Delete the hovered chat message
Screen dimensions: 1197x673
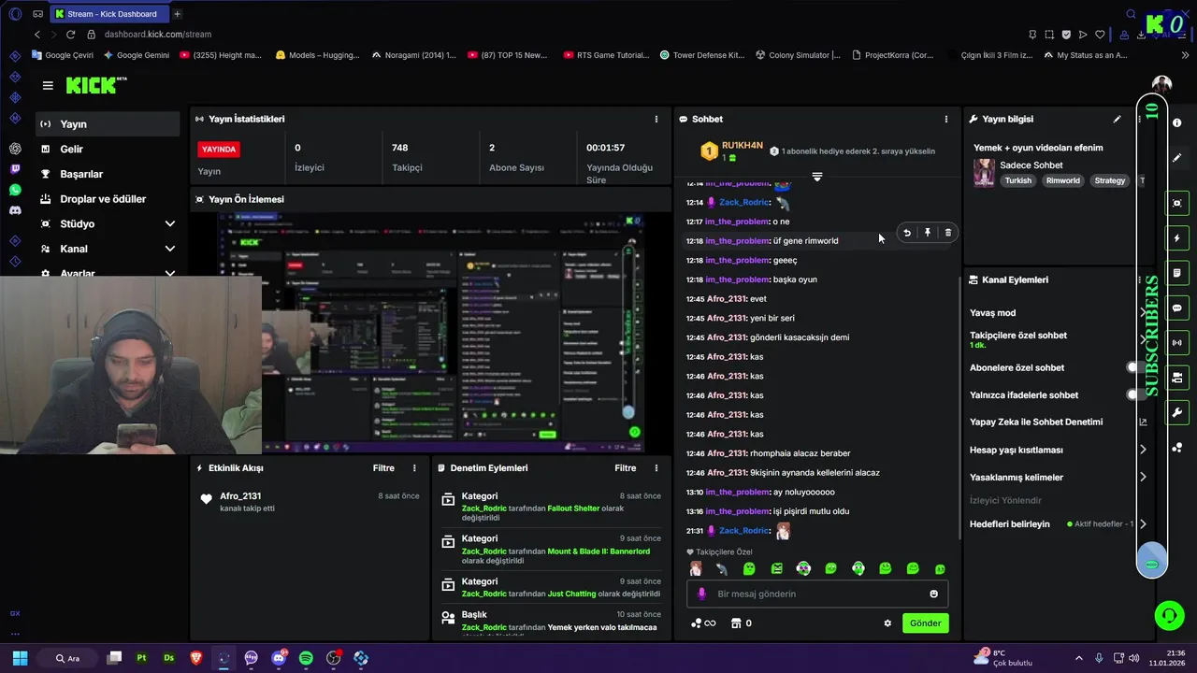[x=947, y=233]
